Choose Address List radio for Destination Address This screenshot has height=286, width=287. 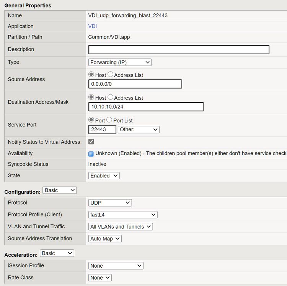click(x=110, y=97)
